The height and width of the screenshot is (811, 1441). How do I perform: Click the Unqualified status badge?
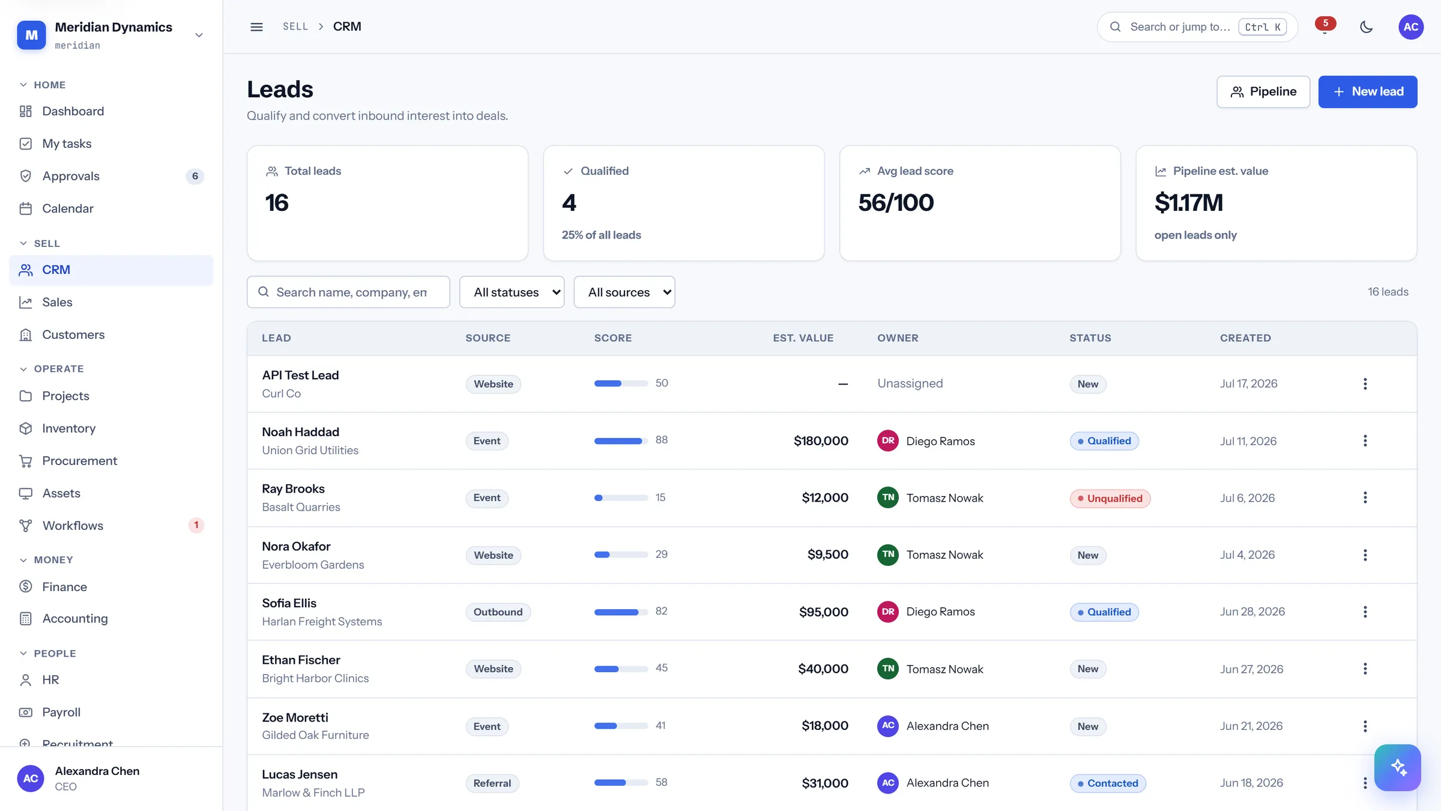click(x=1110, y=498)
